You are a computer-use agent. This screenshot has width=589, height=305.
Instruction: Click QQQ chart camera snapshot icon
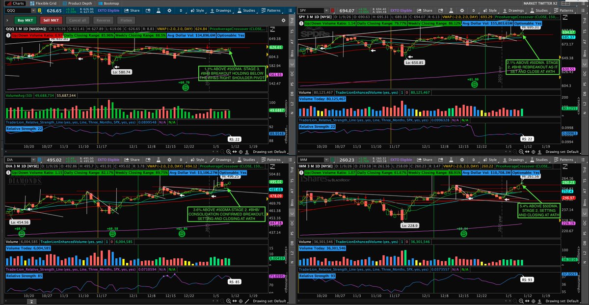click(x=148, y=11)
